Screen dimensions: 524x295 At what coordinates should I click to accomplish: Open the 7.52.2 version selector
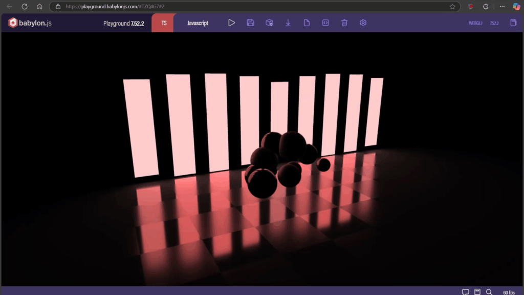494,23
